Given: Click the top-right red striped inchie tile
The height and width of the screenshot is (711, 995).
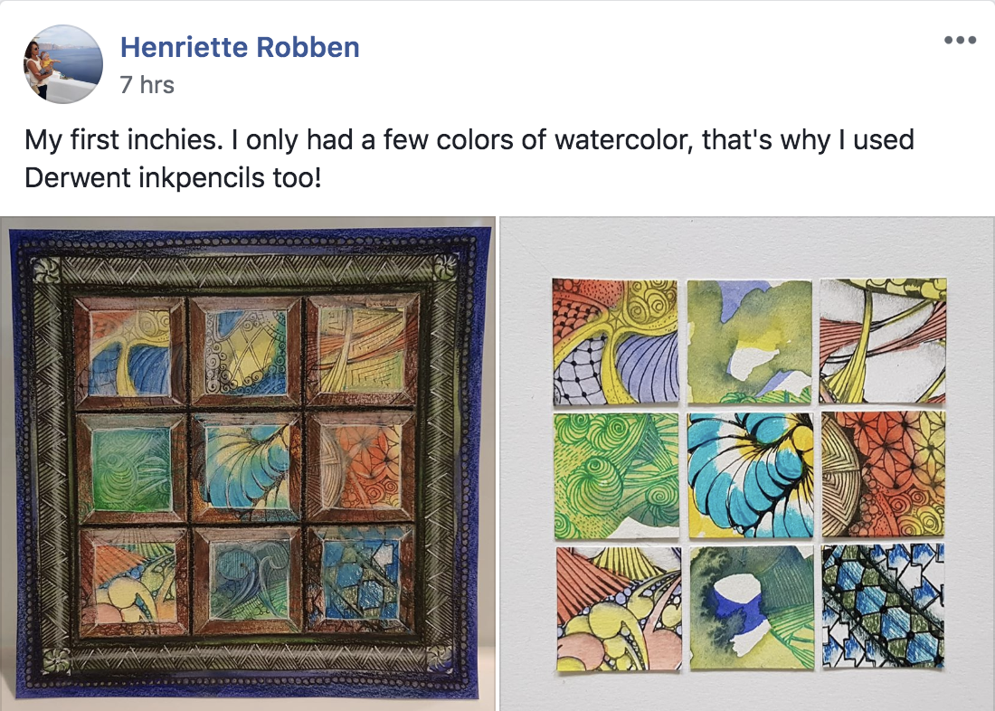Looking at the screenshot, I should (883, 340).
